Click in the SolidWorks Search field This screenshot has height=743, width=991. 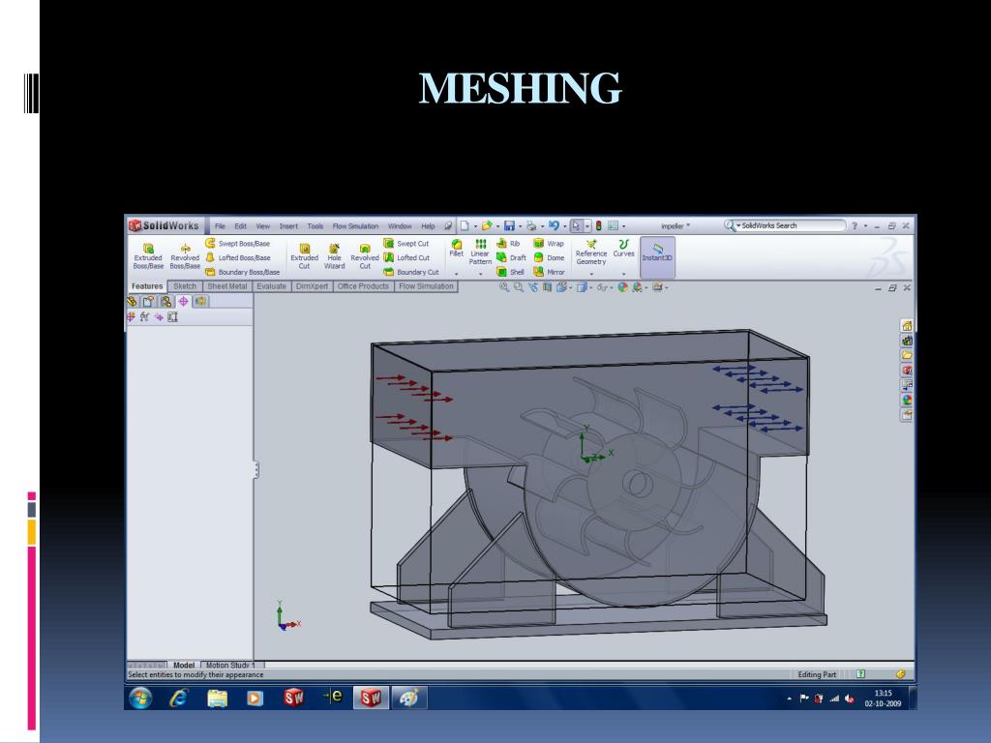(x=784, y=225)
